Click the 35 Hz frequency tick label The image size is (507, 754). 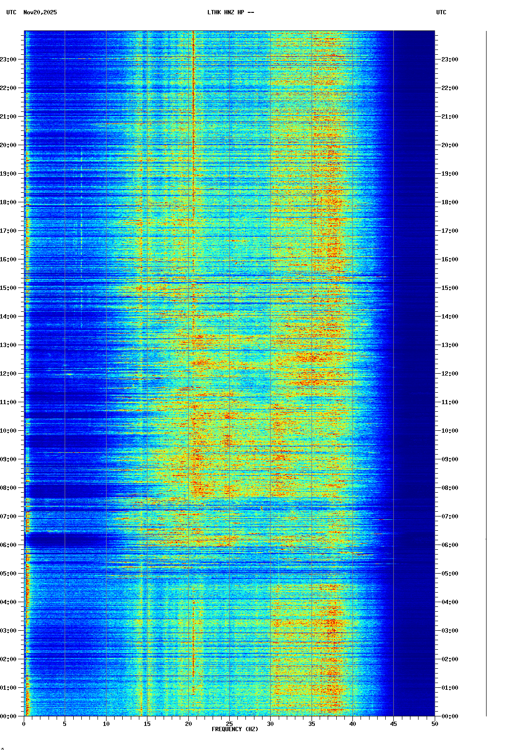tap(312, 724)
